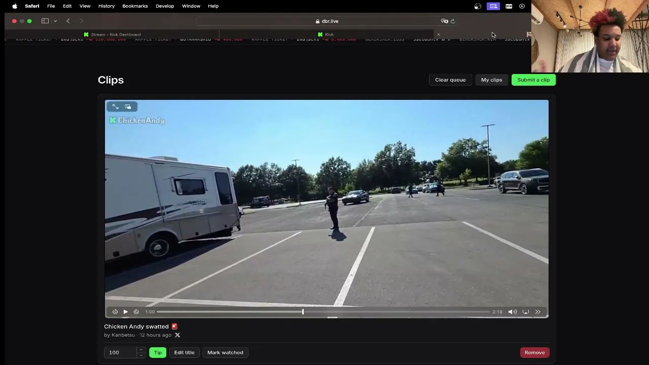Open the Window menu
This screenshot has width=649, height=365.
[x=191, y=6]
